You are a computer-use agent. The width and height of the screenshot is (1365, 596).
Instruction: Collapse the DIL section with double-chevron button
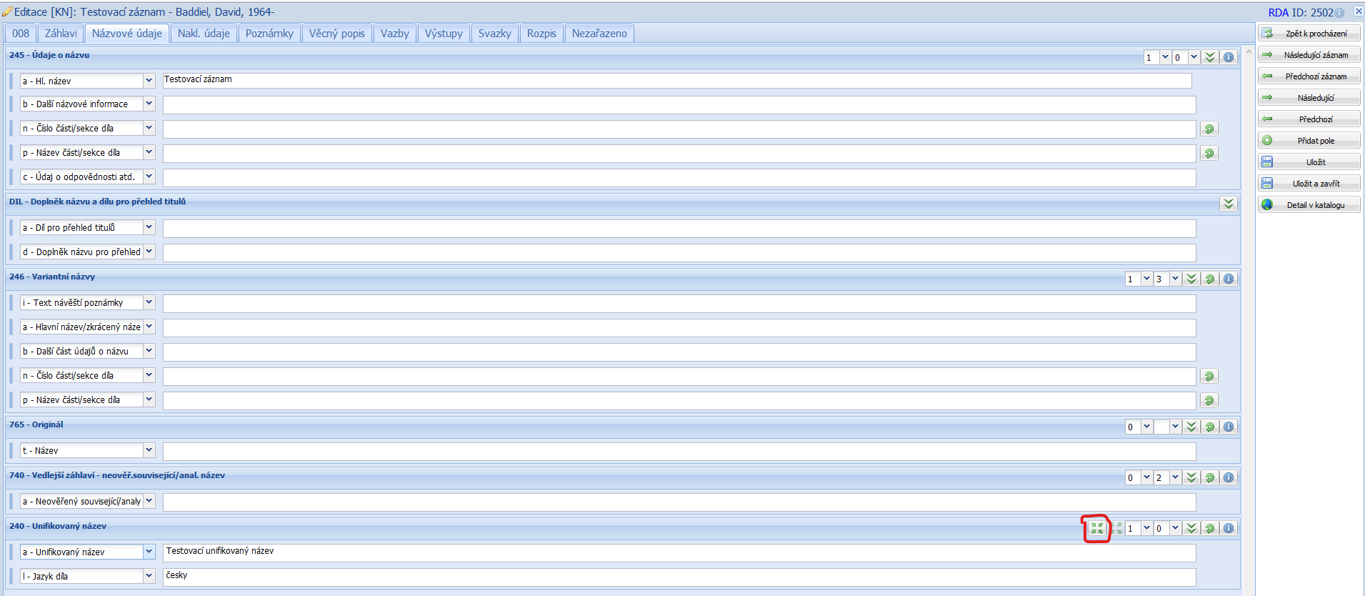pyautogui.click(x=1229, y=204)
